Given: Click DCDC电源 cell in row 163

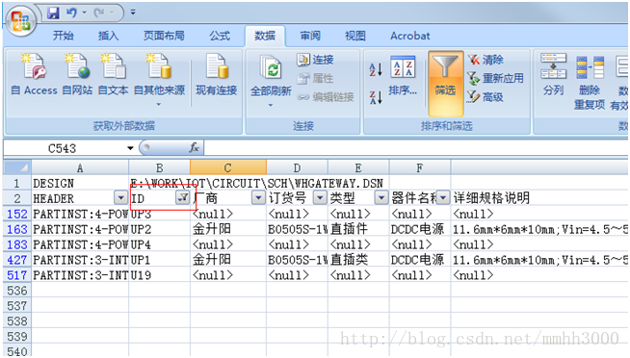Looking at the screenshot, I should (x=419, y=229).
